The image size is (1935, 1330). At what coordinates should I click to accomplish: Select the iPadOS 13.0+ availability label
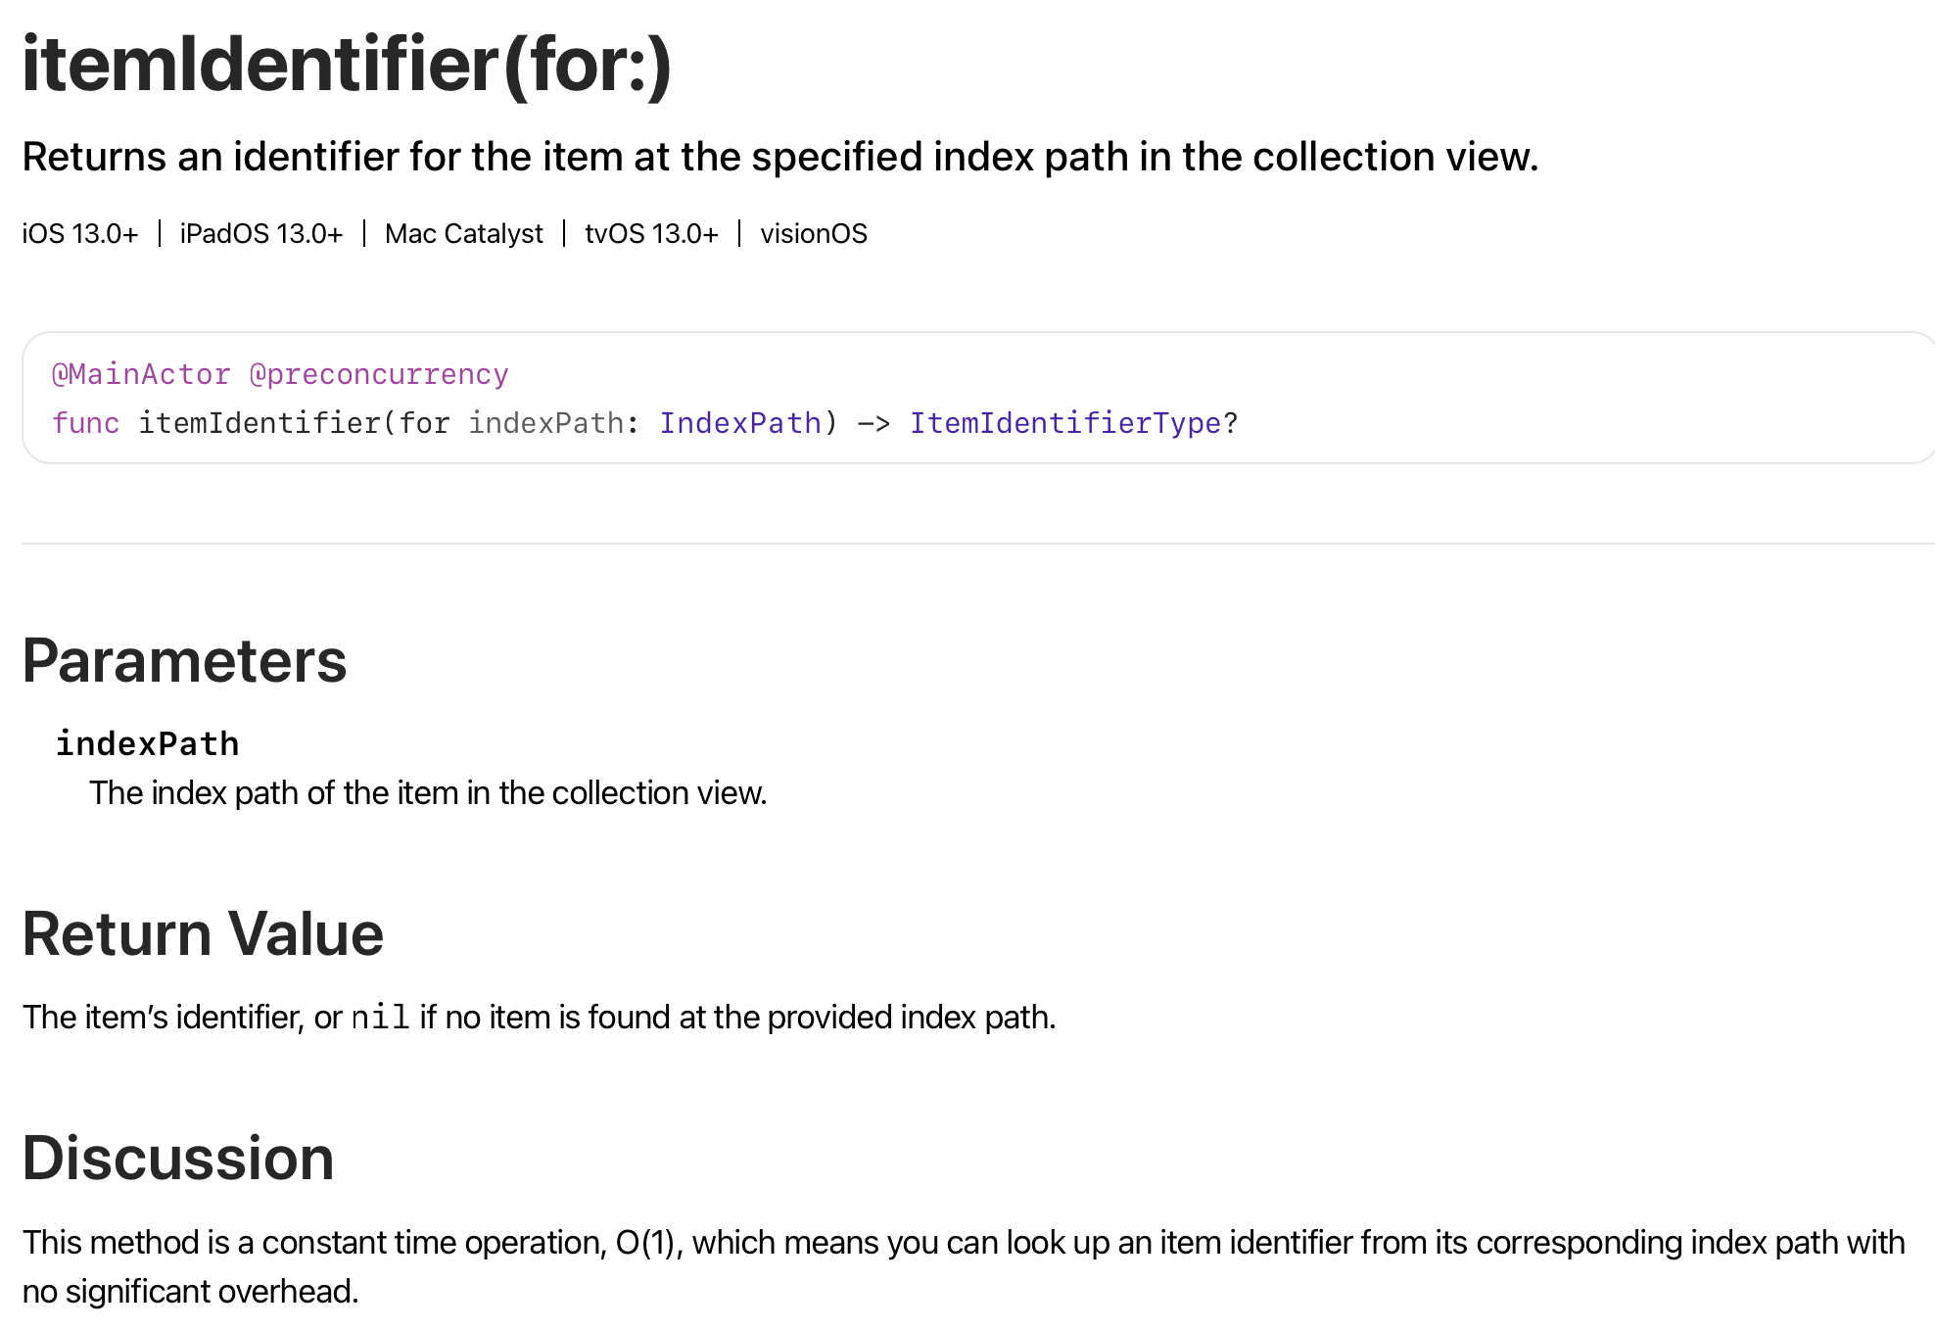261,234
